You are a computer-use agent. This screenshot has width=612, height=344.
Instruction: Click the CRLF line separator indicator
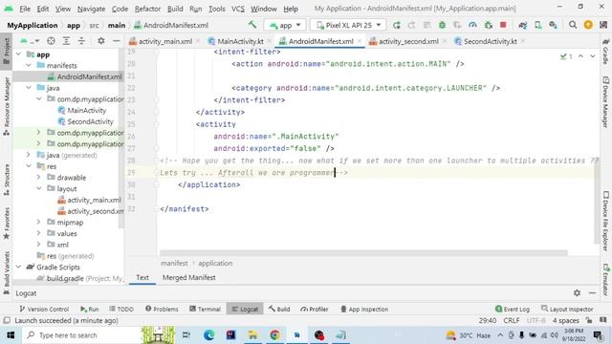tap(512, 321)
